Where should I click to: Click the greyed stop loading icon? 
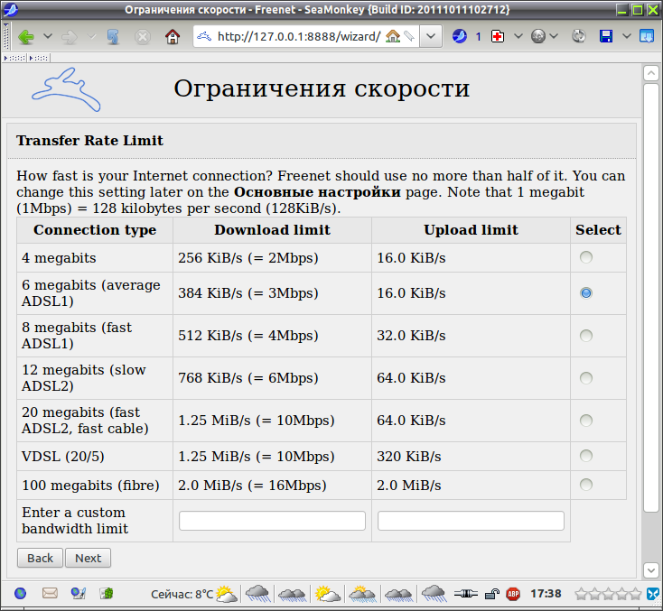coord(143,37)
